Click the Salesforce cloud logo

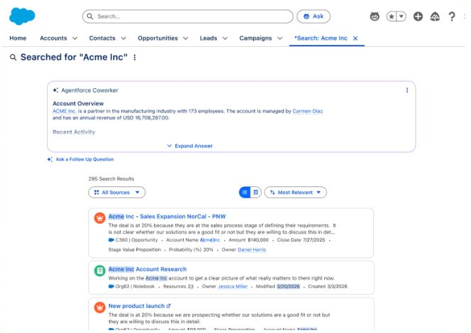[22, 16]
